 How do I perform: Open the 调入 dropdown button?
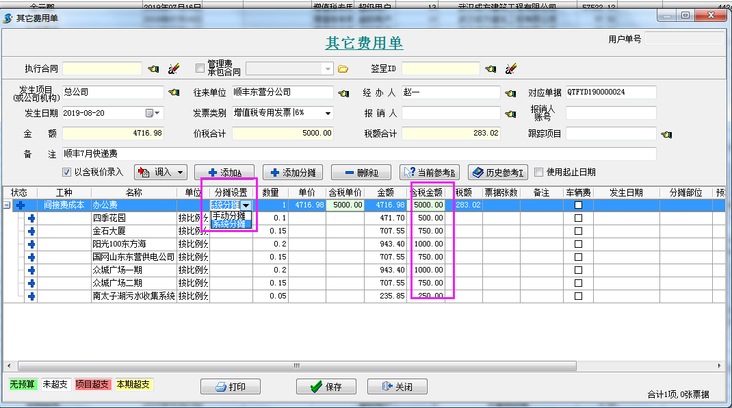tap(181, 173)
